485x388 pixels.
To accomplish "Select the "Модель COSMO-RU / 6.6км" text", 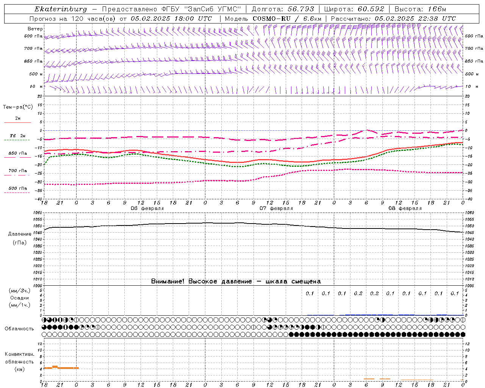I will click(x=273, y=19).
